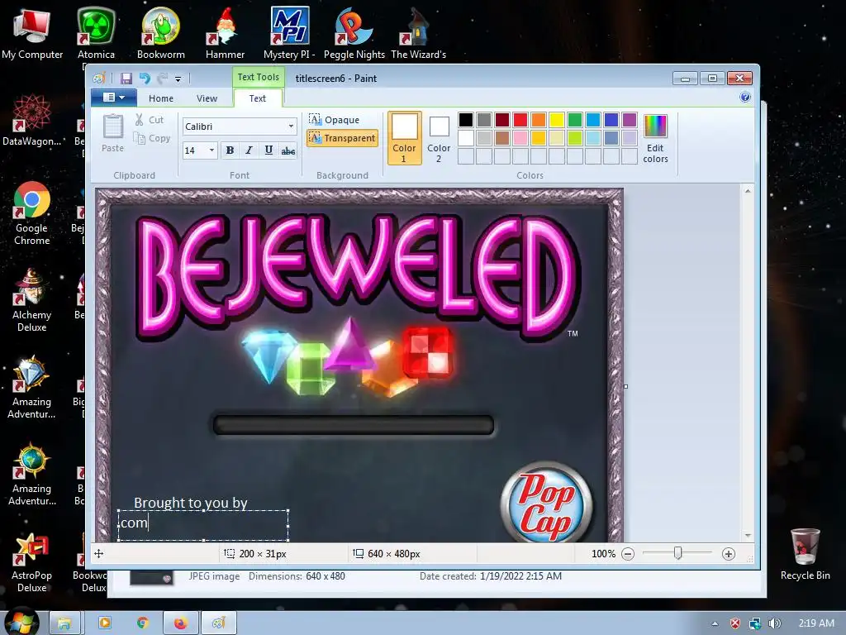This screenshot has height=635, width=846.
Task: Open the Edit colors dialog
Action: tap(655, 138)
